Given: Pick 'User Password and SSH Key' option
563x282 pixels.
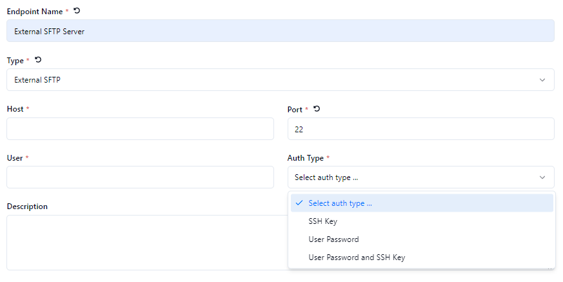Looking at the screenshot, I should click(357, 257).
